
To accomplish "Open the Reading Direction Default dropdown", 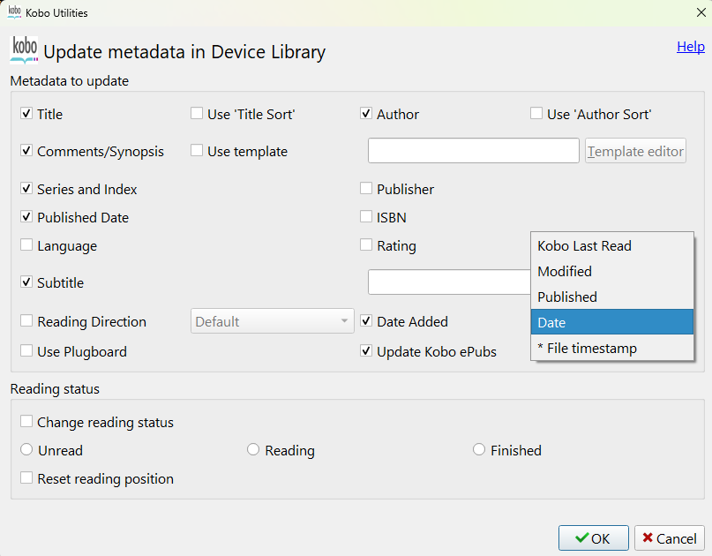I will pos(272,321).
